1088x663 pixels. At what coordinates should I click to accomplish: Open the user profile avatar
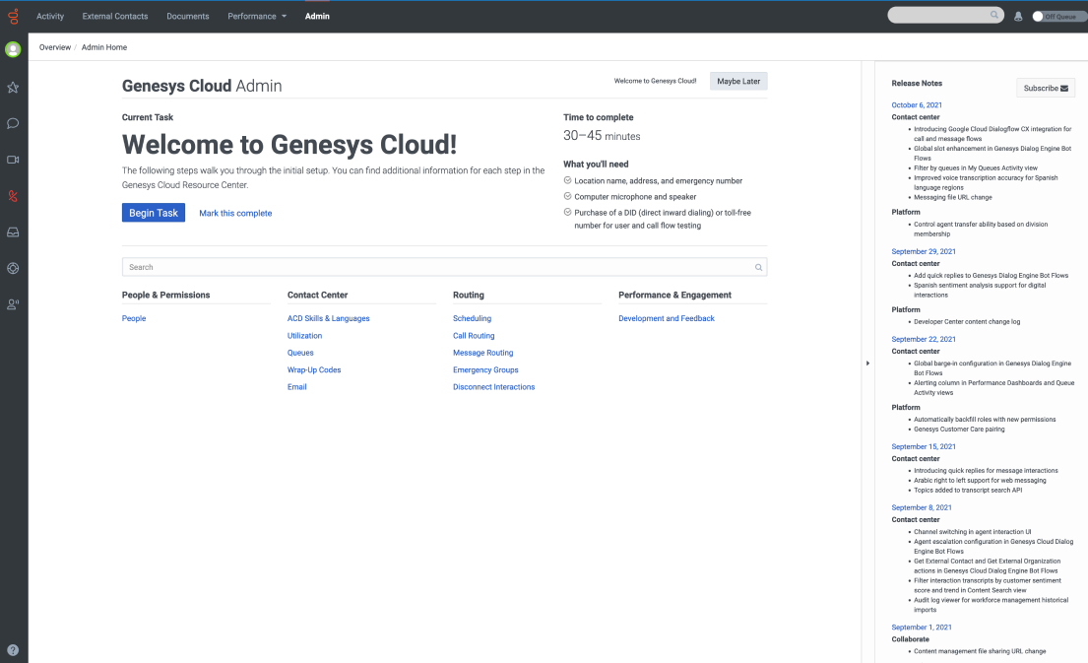tap(13, 49)
